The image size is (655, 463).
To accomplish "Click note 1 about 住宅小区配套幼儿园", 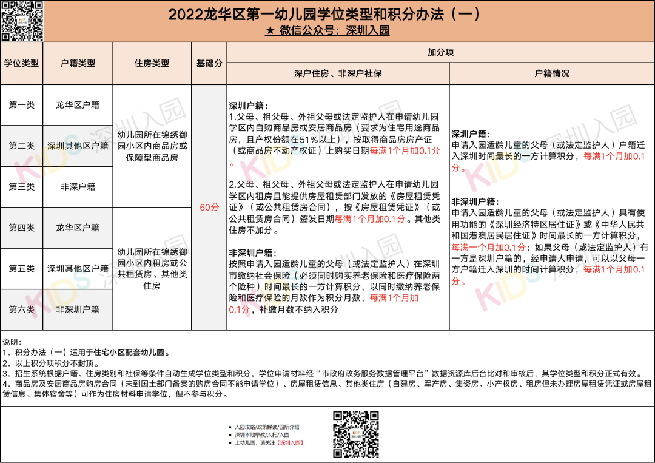I will click(87, 353).
